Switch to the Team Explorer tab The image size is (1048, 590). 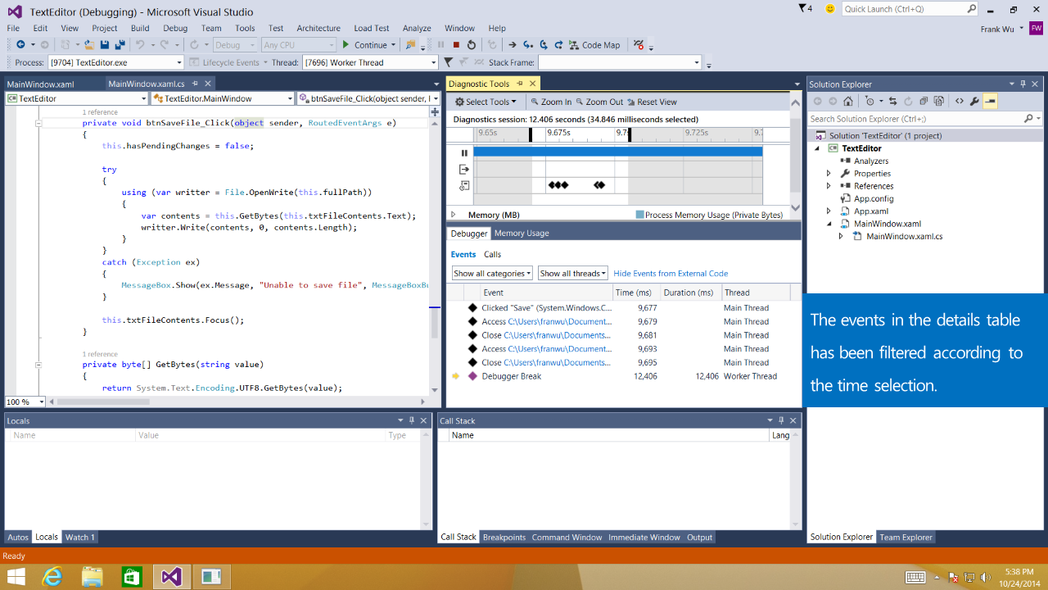(905, 537)
